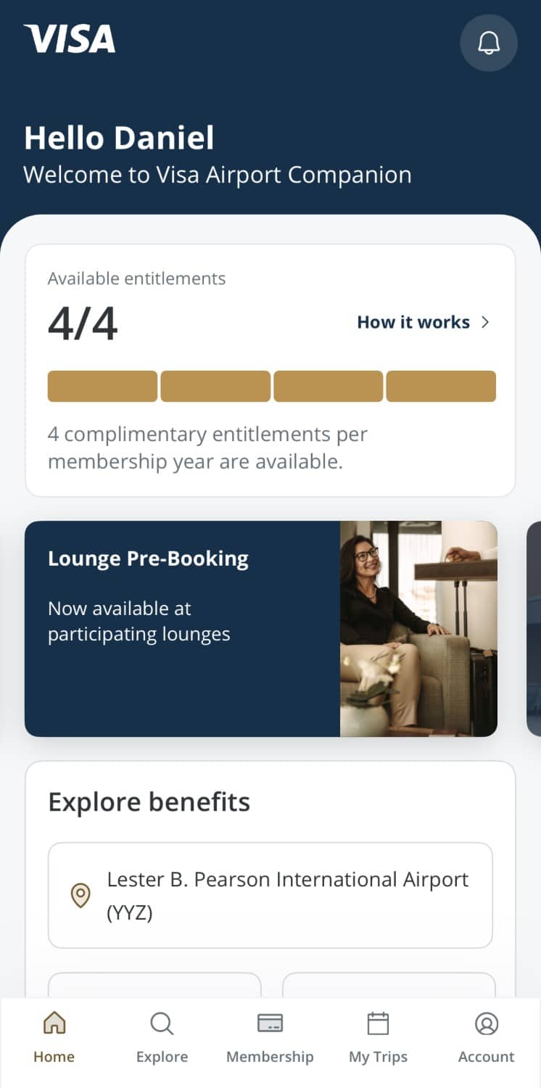Screen dimensions: 541x1088
Task: Open the How it works link
Action: click(x=413, y=322)
